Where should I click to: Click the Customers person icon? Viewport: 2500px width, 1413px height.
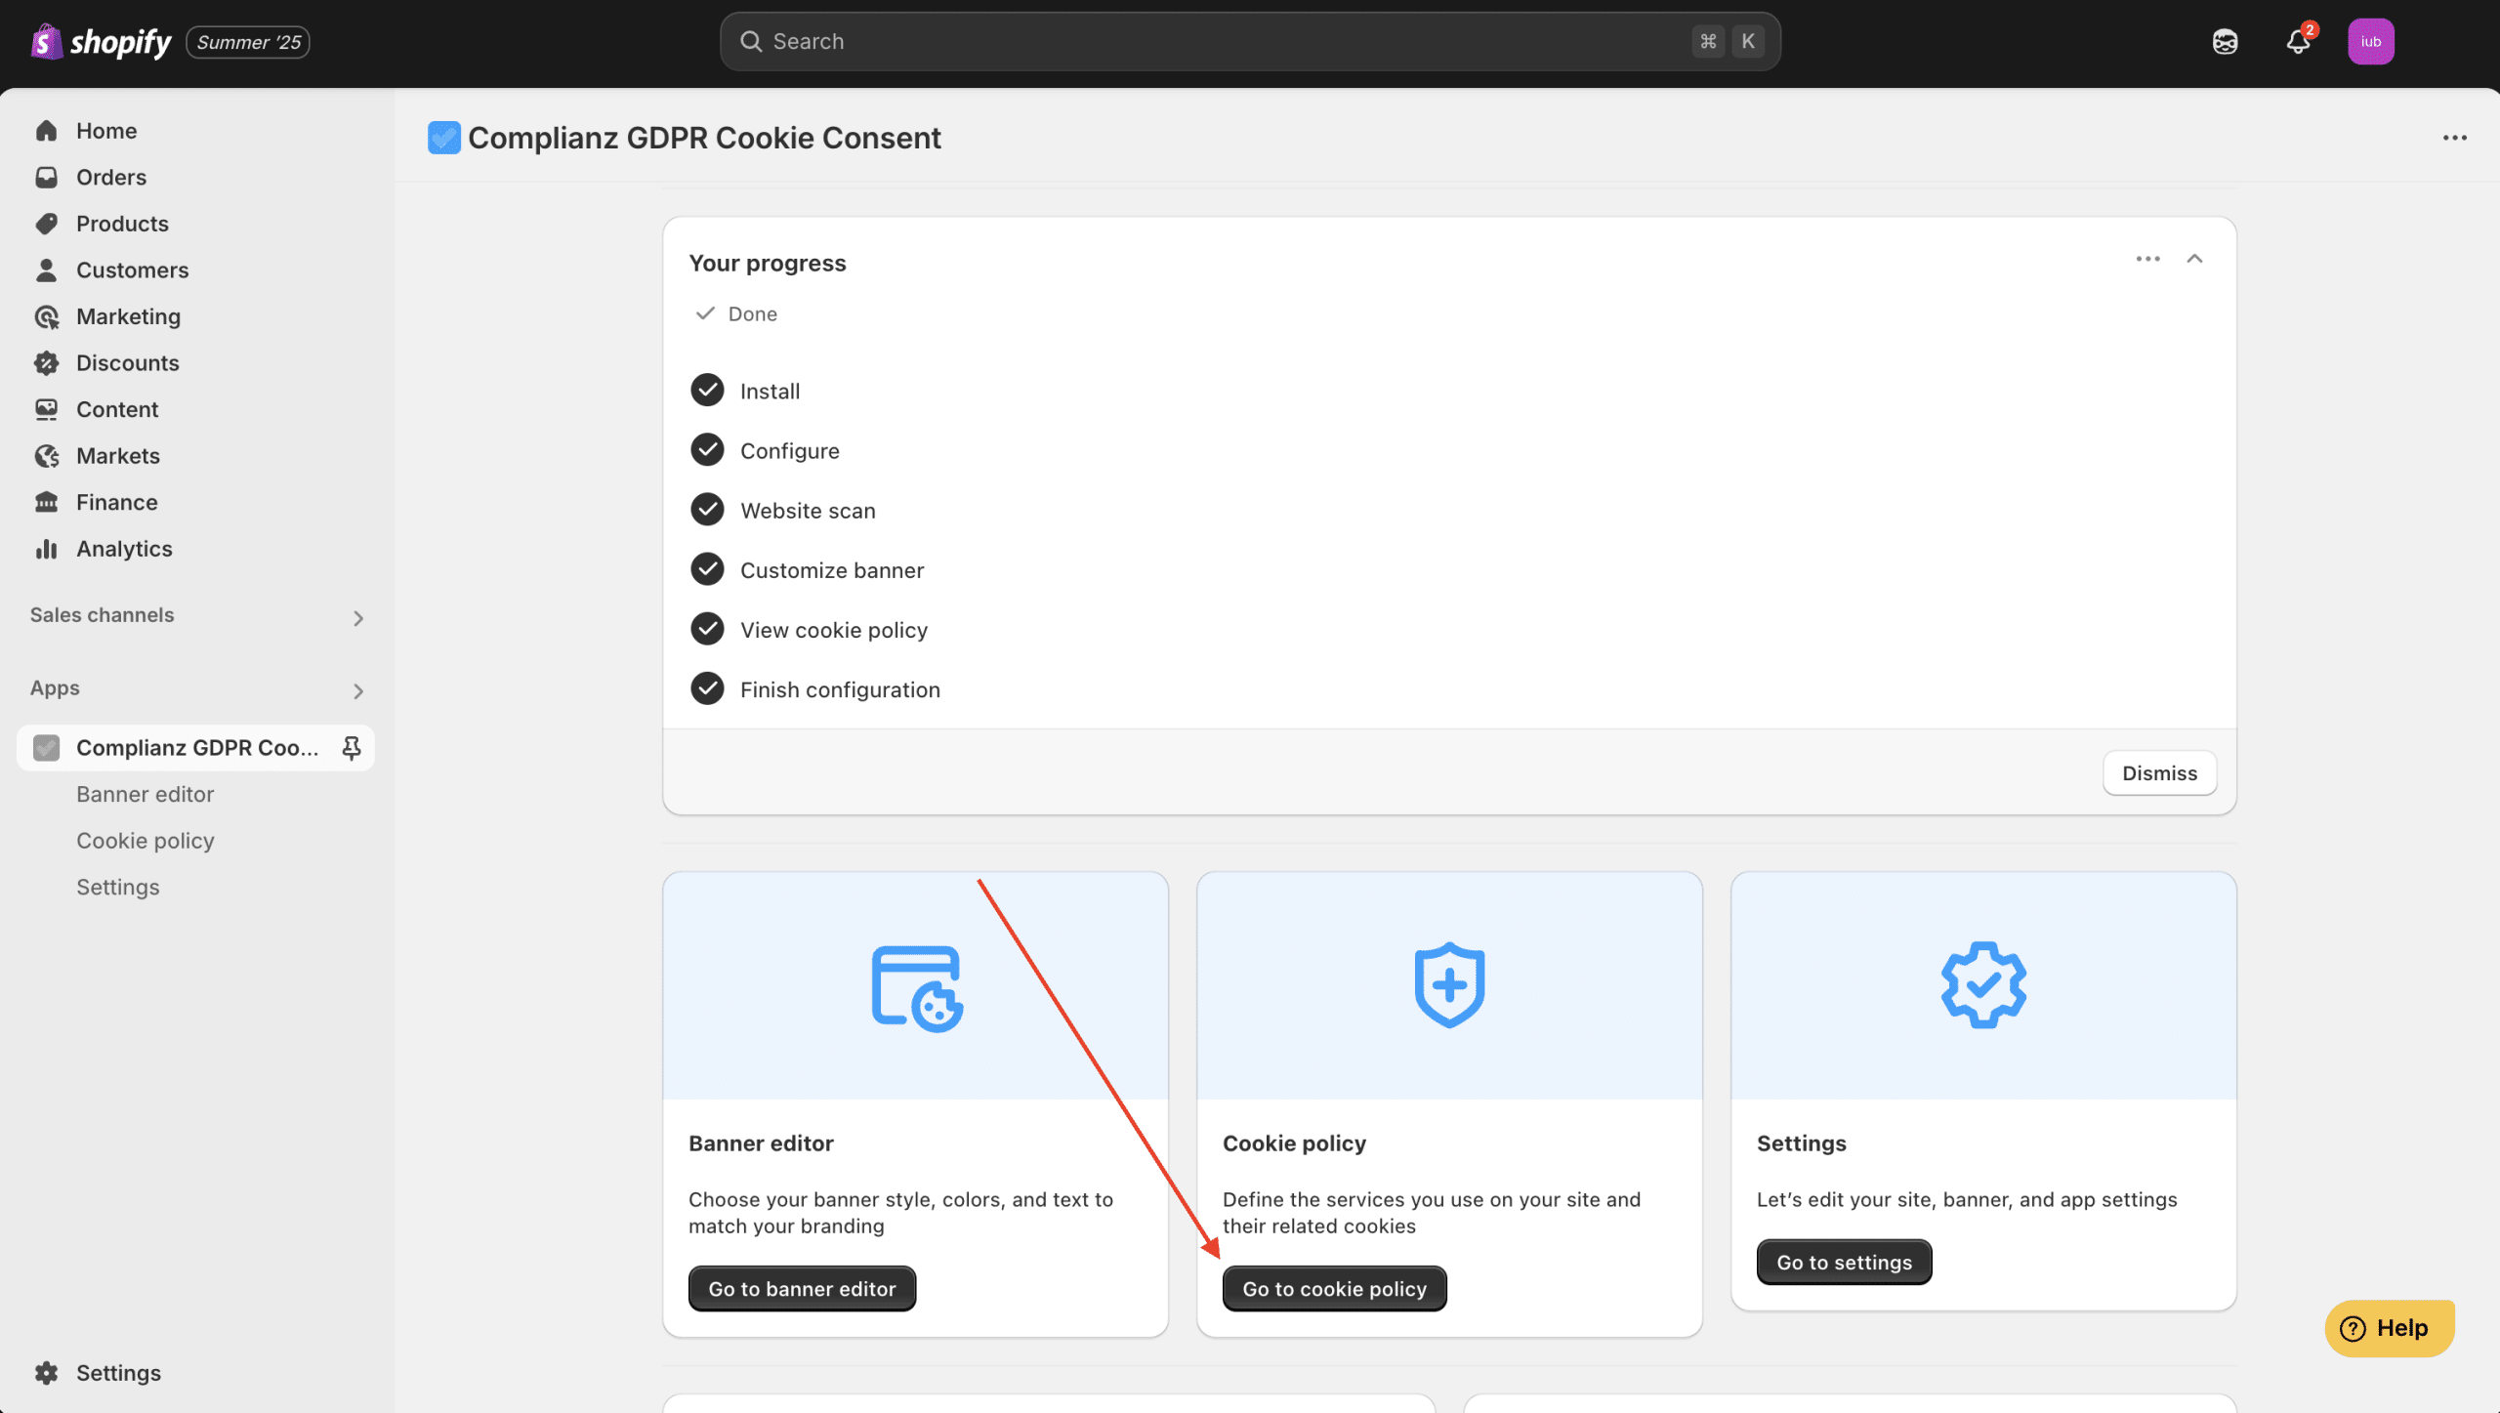(46, 270)
